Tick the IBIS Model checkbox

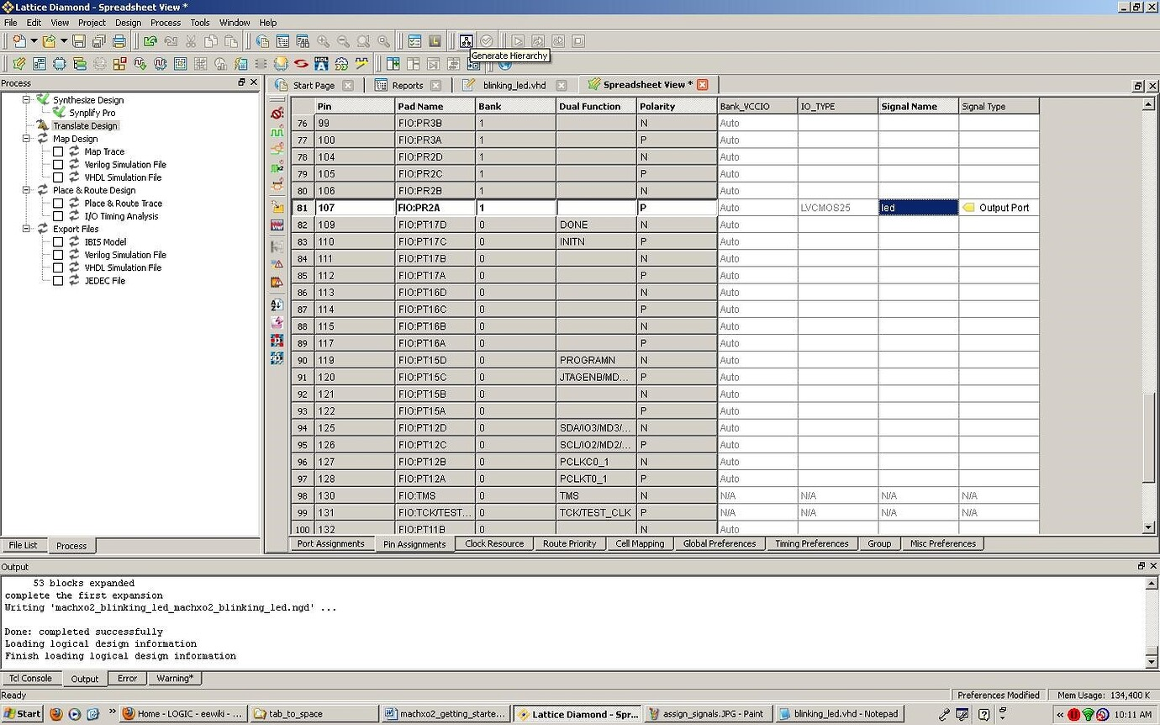[58, 242]
